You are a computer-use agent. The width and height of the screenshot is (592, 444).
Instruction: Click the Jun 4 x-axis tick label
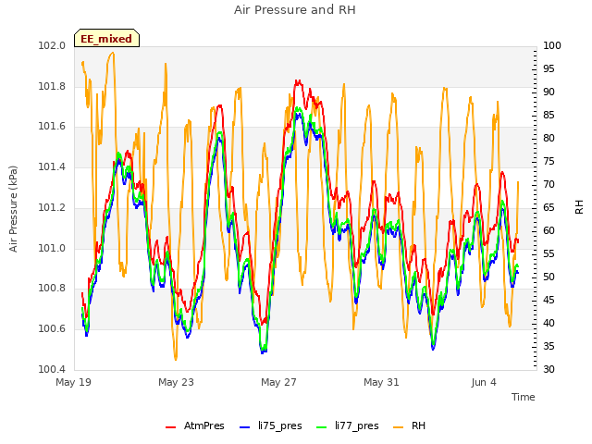click(484, 382)
